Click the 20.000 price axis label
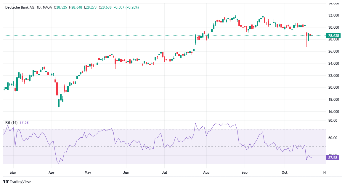Screen dimensions: 345x187 [333, 87]
